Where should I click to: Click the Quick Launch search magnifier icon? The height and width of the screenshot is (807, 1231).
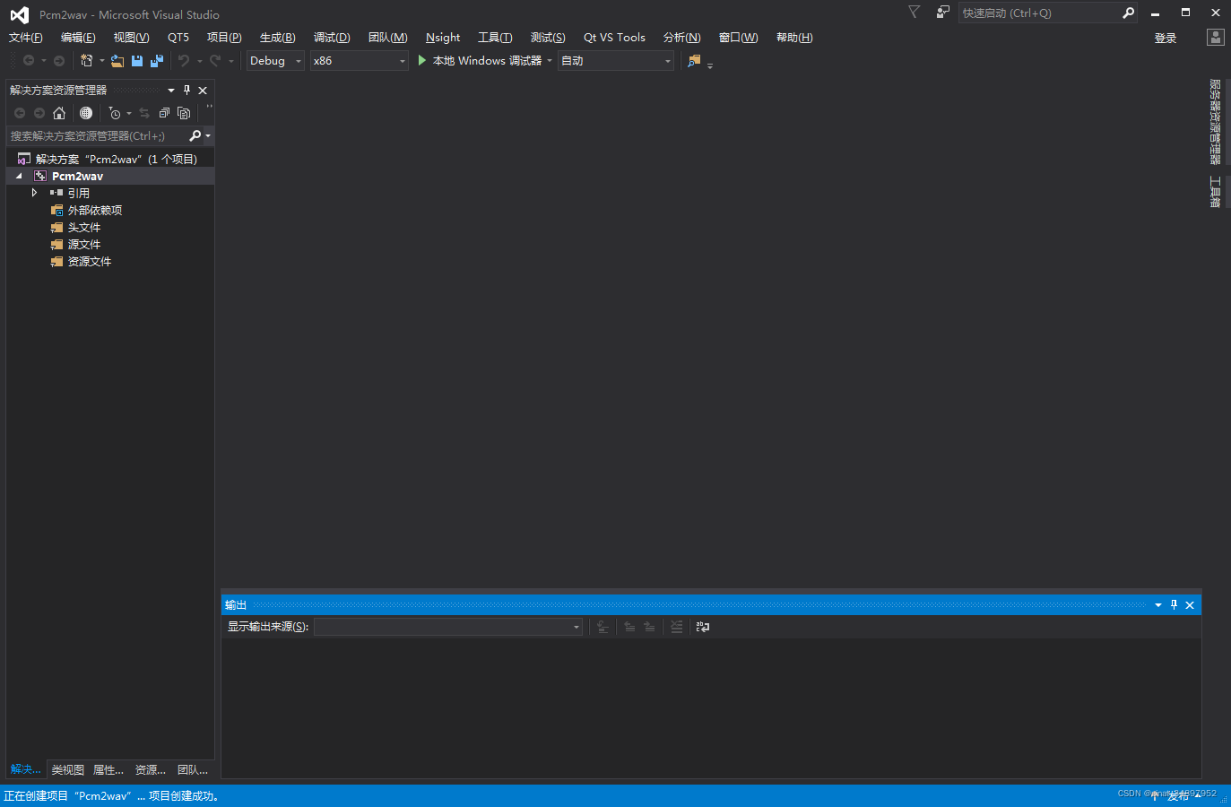point(1128,13)
